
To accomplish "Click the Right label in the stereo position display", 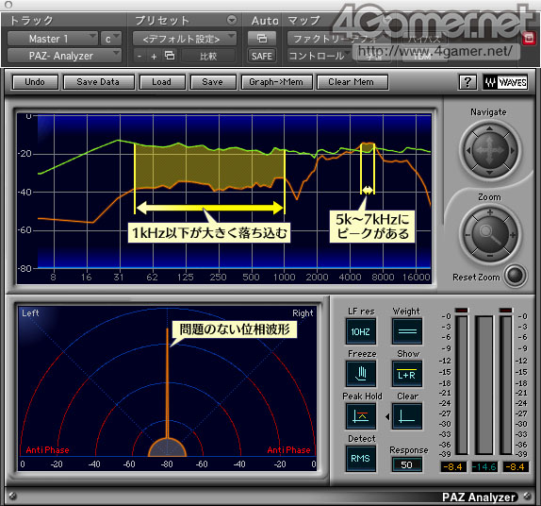I will (x=303, y=313).
